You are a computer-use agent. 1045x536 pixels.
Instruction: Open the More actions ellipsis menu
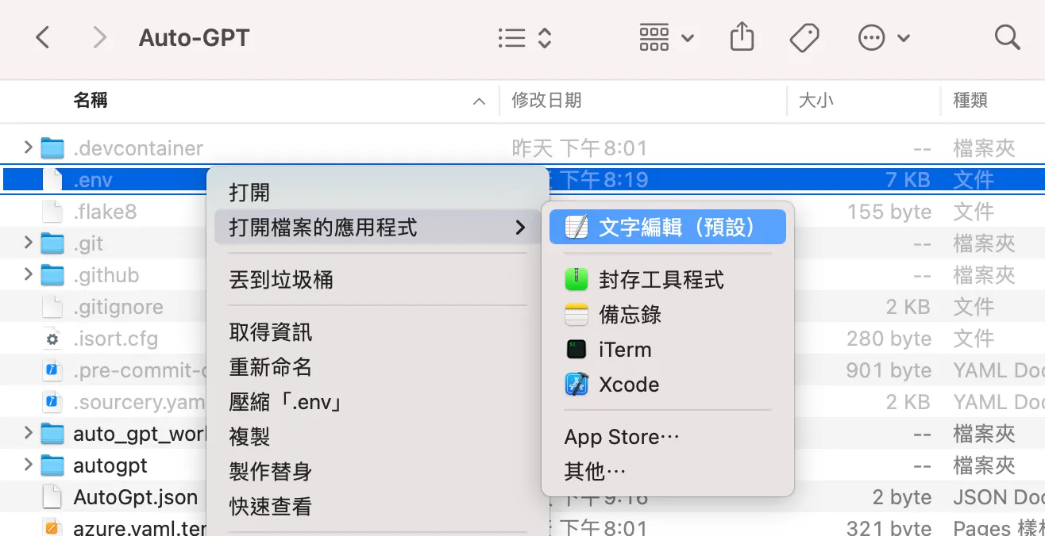884,37
